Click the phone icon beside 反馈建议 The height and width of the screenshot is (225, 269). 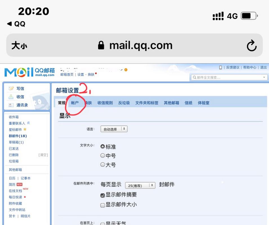click(220, 67)
